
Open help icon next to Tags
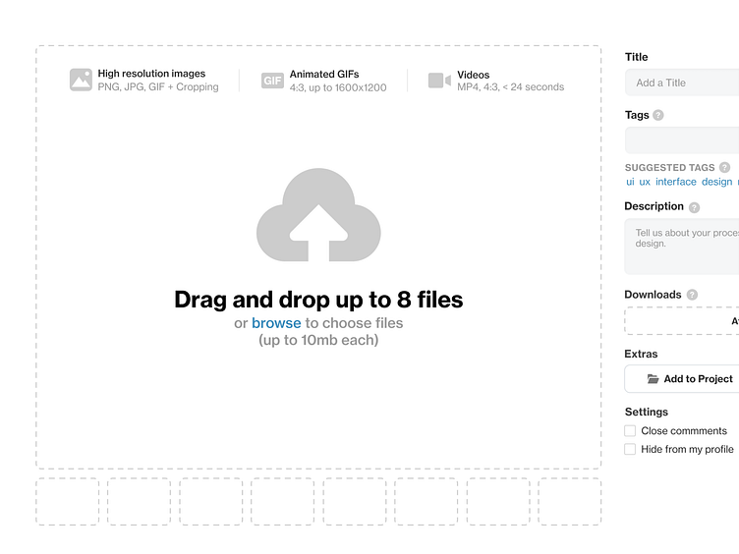(658, 115)
